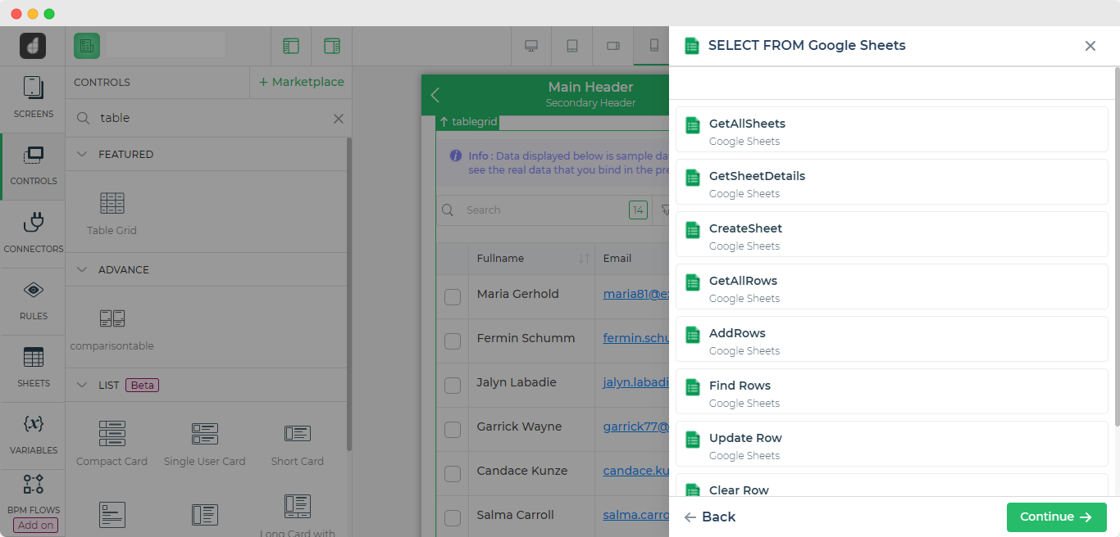Image resolution: width=1120 pixels, height=537 pixels.
Task: Click the Email column header
Action: [617, 259]
